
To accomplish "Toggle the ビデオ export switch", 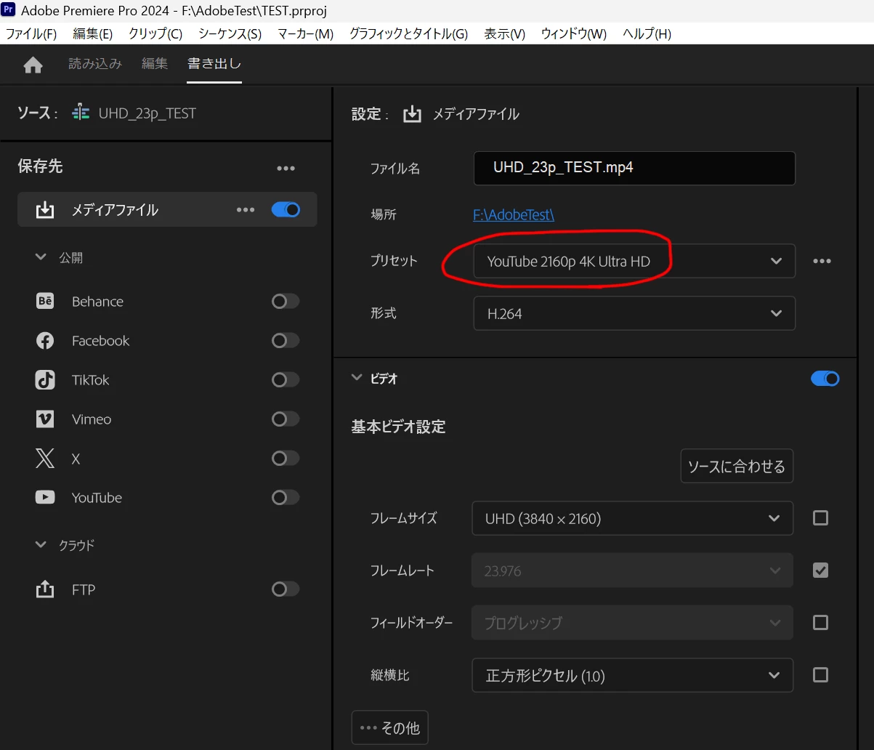I will [x=825, y=378].
